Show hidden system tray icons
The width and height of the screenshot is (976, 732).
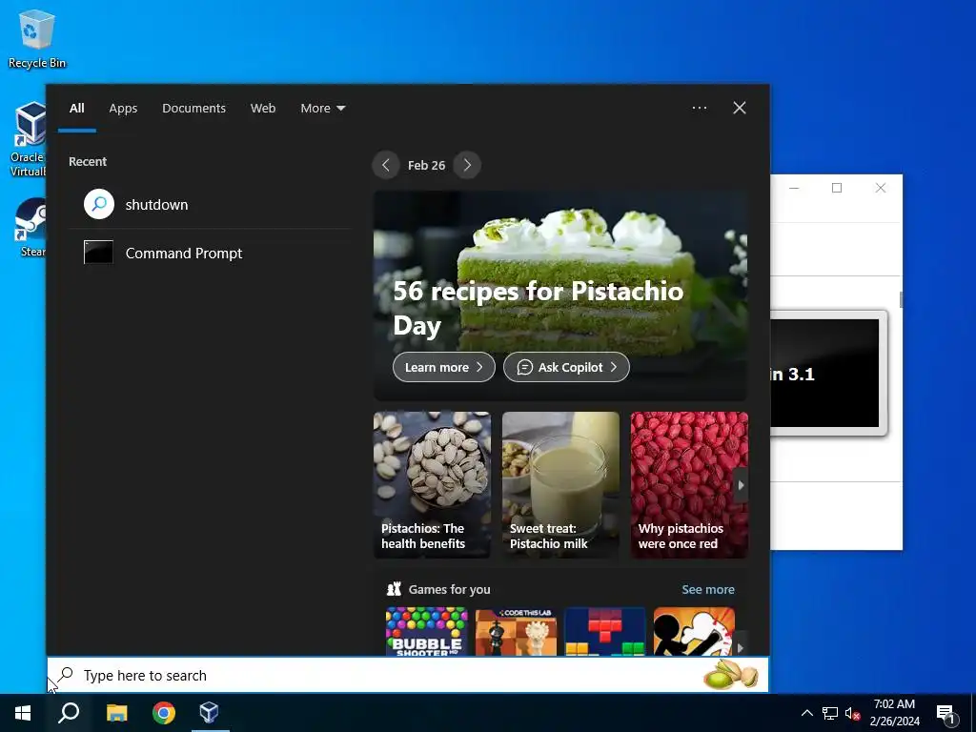click(806, 713)
